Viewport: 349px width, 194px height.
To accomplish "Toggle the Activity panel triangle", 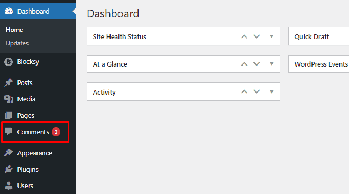I will (272, 91).
